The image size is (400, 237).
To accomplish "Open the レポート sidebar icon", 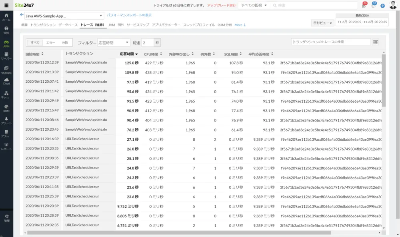I will [x=6, y=146].
